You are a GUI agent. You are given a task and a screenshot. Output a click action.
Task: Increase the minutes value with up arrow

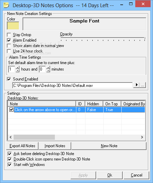coord(48,67)
